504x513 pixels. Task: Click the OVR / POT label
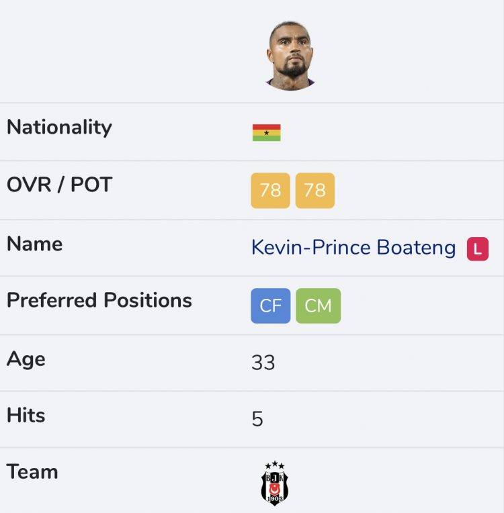click(x=59, y=185)
